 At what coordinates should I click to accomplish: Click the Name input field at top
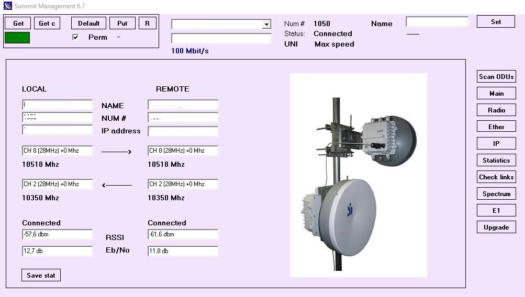click(x=437, y=22)
